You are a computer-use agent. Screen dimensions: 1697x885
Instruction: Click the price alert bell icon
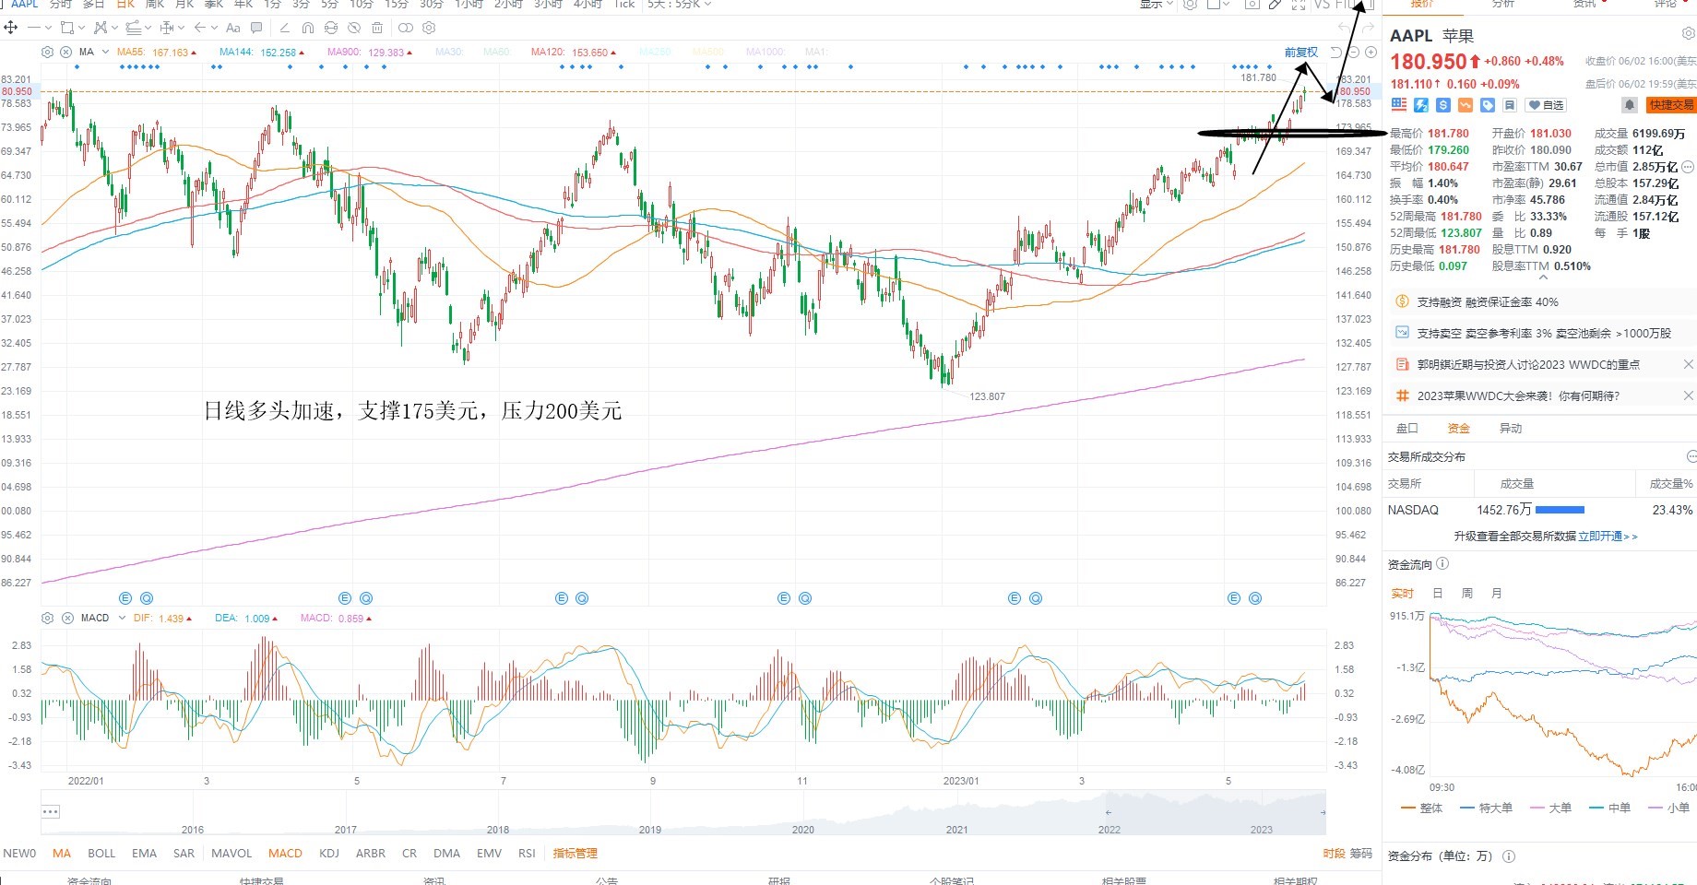1630,105
